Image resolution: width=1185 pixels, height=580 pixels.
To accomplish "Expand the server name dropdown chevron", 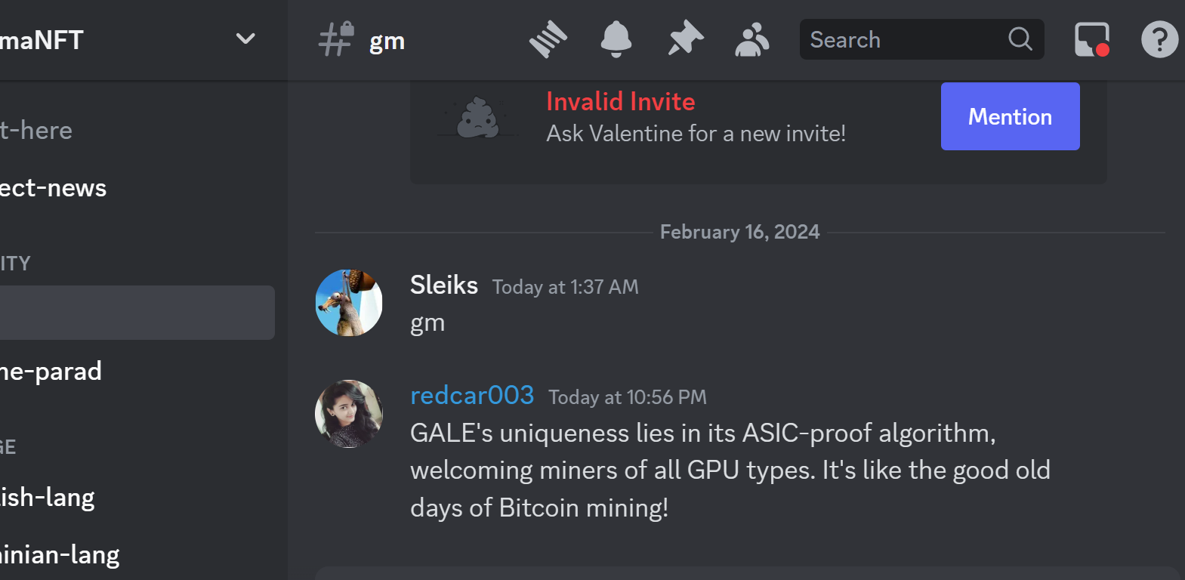I will tap(245, 39).
